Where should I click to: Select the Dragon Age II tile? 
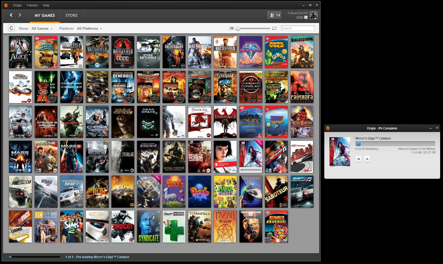point(225,122)
